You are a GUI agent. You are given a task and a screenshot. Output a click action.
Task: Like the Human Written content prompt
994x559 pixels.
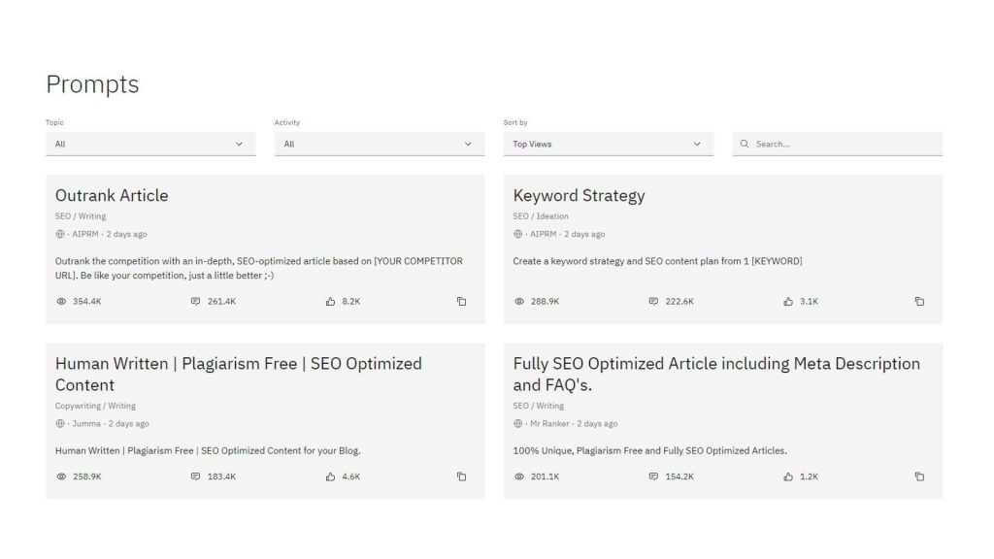pyautogui.click(x=330, y=477)
